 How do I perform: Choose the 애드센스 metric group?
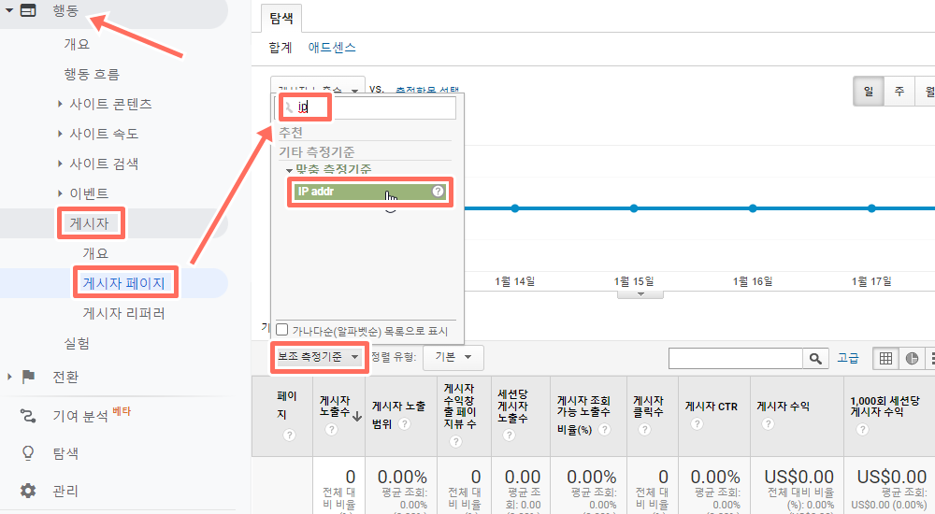click(332, 48)
